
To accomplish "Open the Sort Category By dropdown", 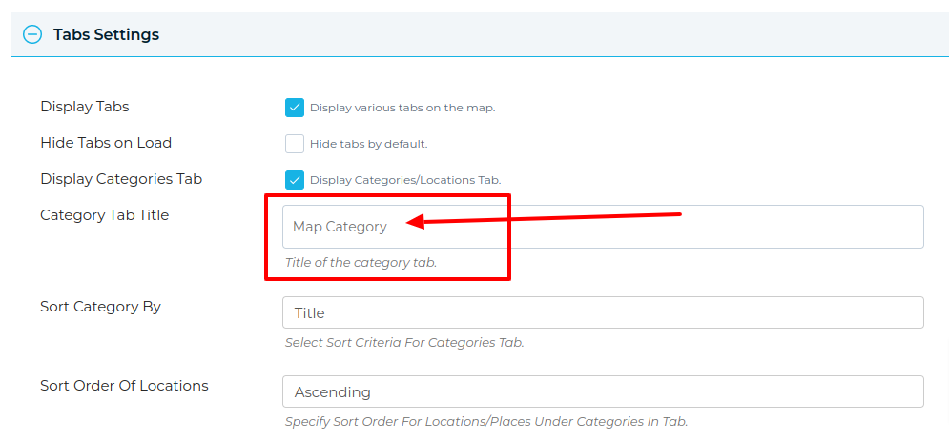I will [x=603, y=312].
